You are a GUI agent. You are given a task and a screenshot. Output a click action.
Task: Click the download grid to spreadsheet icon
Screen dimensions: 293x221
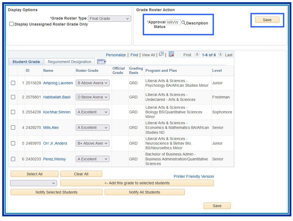tap(171, 54)
